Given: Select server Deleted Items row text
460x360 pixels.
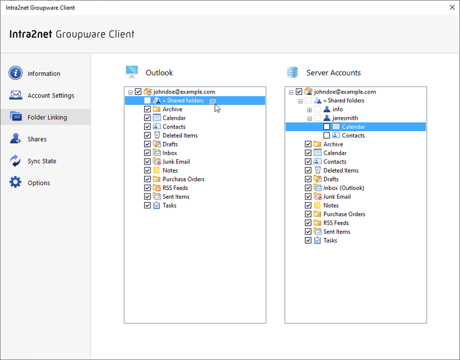Looking at the screenshot, I should pyautogui.click(x=341, y=170).
